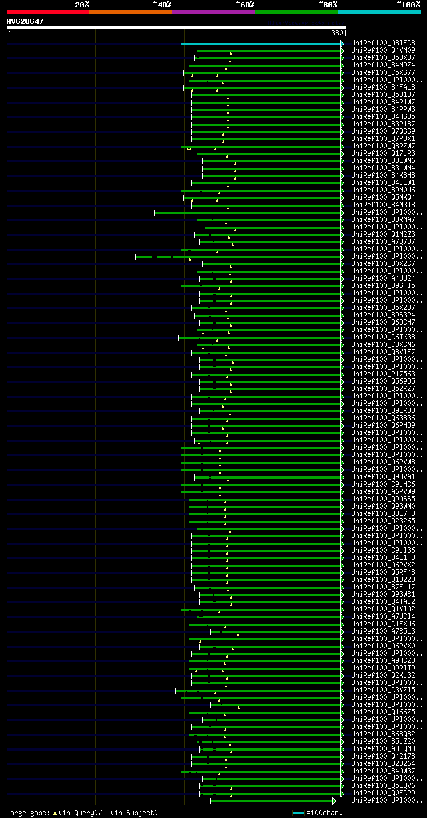
Task: Select hit label UniRef100_Q93VA1
Action: [x=383, y=477]
